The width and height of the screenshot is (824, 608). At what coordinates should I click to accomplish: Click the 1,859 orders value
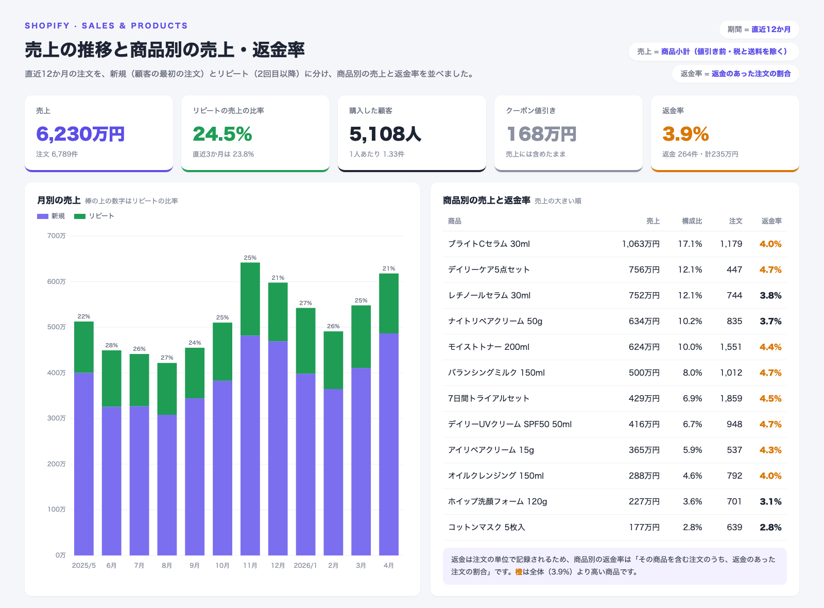tap(731, 399)
